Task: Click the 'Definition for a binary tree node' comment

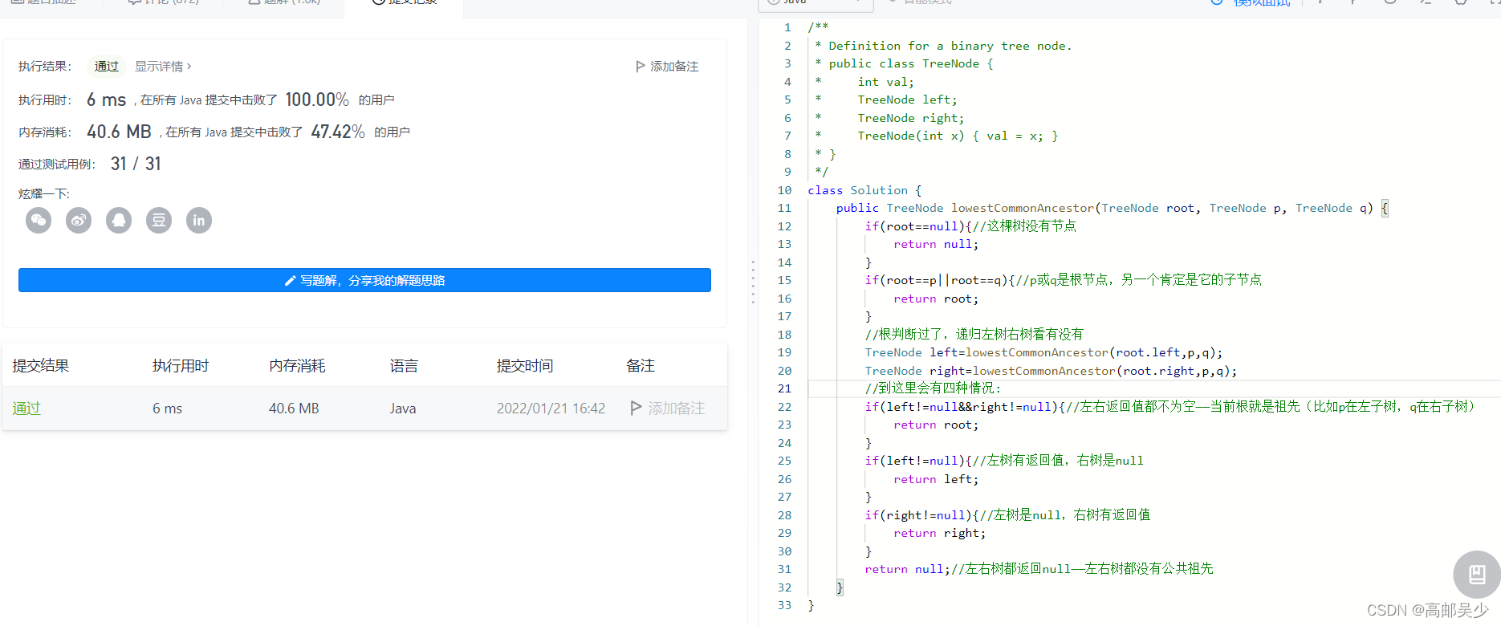Action: click(x=943, y=46)
